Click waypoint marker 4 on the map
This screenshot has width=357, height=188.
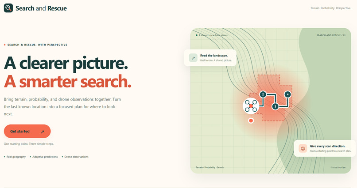pyautogui.click(x=287, y=94)
